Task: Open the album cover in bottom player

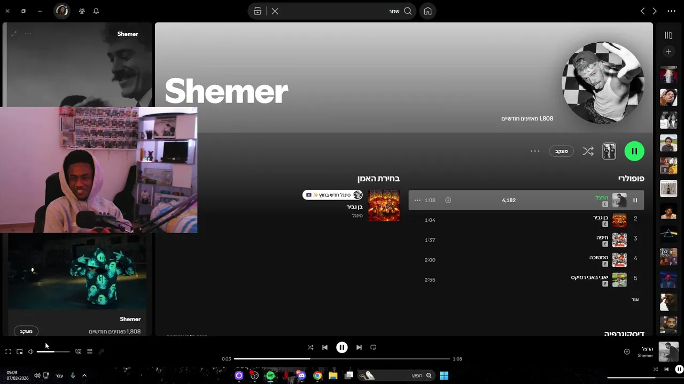Action: coord(669,351)
